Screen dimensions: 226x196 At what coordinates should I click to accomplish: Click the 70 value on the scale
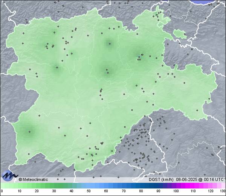click(124, 191)
